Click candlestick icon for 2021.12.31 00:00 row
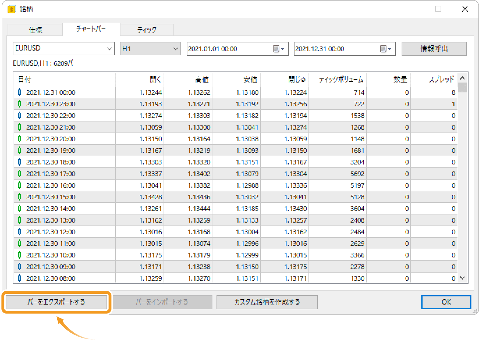This screenshot has height=340, width=479. pyautogui.click(x=19, y=92)
